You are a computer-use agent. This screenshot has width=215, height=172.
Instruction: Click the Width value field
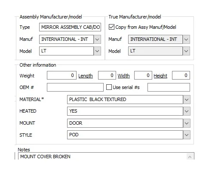[x=143, y=75]
